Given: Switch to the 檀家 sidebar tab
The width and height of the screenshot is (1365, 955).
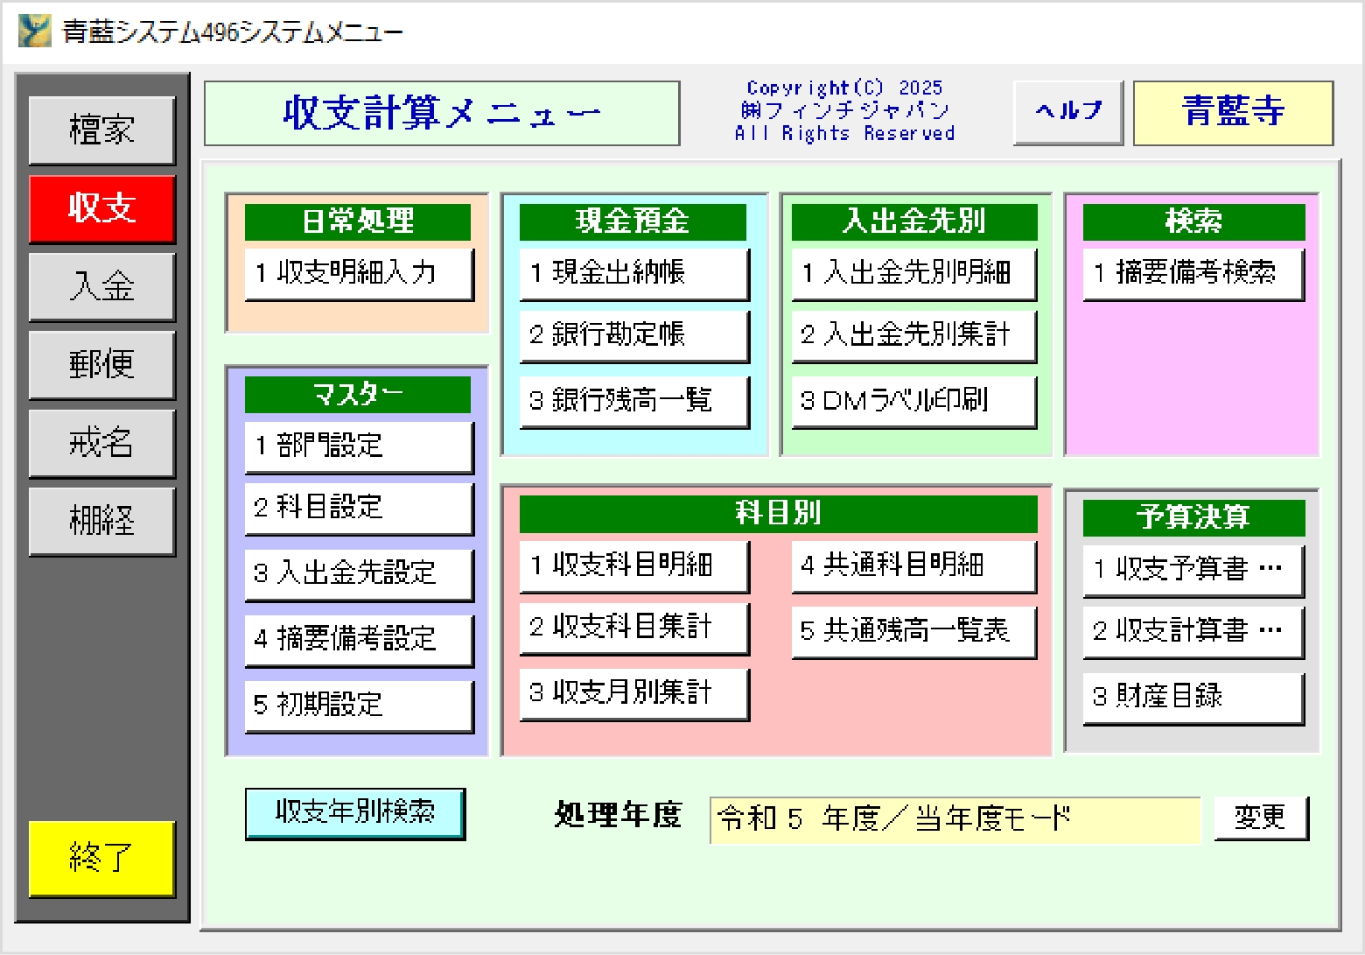Looking at the screenshot, I should 101,130.
